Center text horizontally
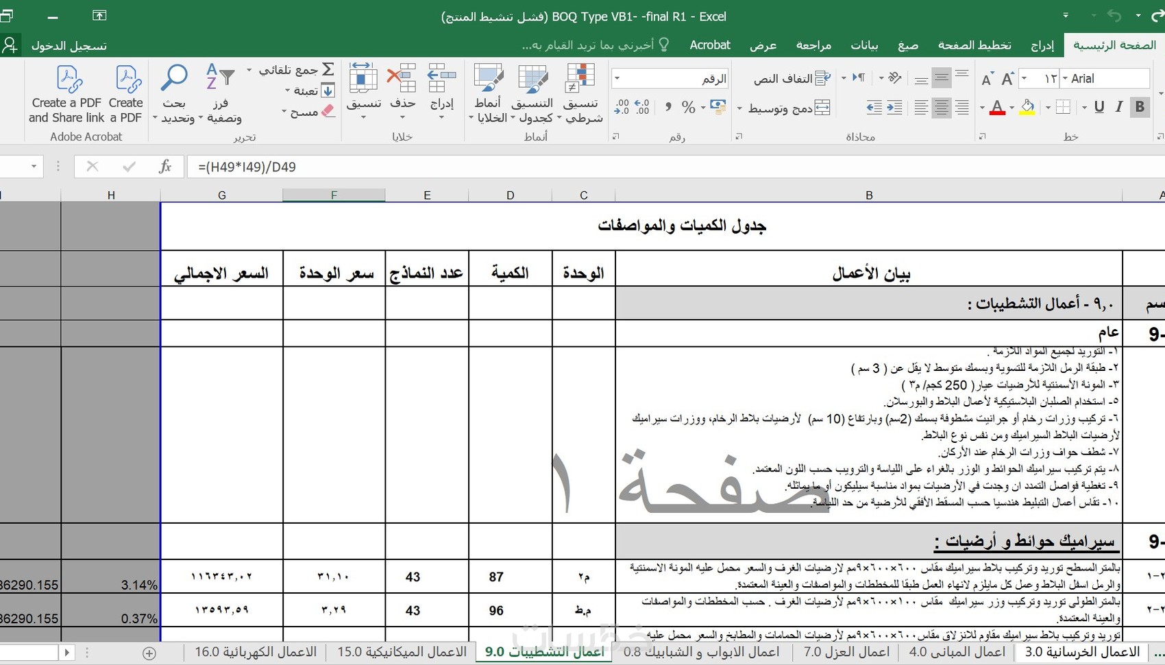Viewport: 1165px width, 665px height. (x=942, y=107)
